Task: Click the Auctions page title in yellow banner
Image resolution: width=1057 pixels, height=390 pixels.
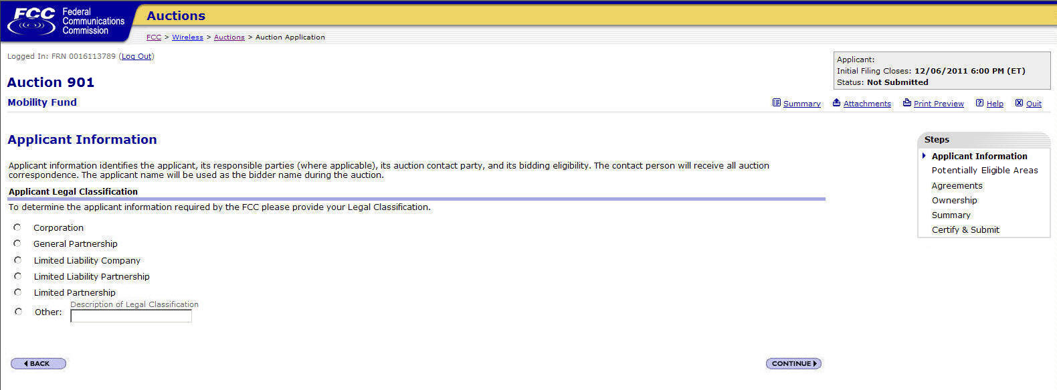Action: [176, 15]
